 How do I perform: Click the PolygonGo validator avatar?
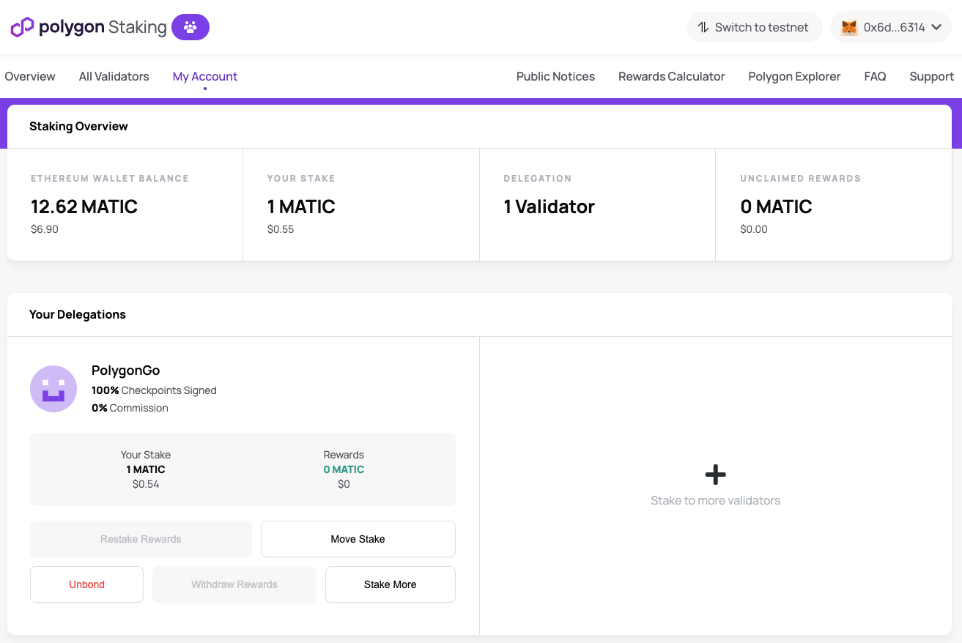[x=53, y=389]
